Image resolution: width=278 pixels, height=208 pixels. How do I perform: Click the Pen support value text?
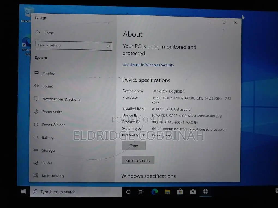click(162, 135)
